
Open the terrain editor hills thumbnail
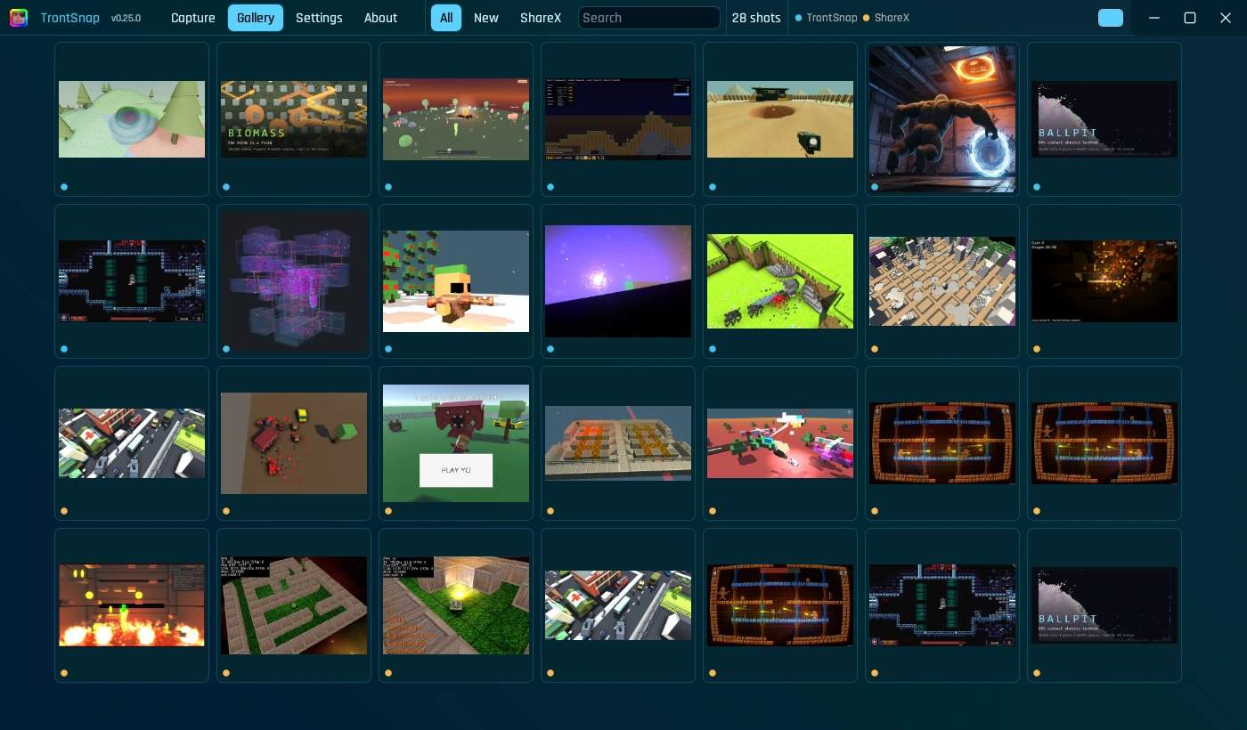point(618,119)
